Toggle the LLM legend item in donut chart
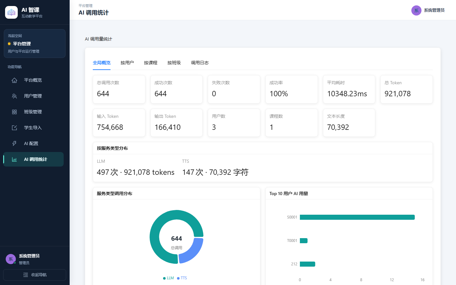This screenshot has height=285, width=456. click(x=168, y=278)
